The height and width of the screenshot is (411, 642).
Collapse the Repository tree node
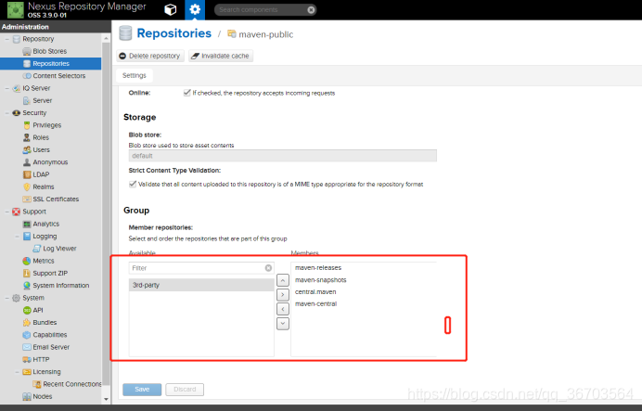[x=6, y=39]
